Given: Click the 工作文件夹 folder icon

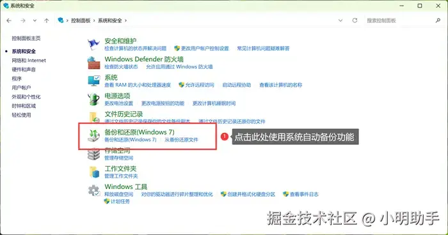Looking at the screenshot, I should [x=94, y=172].
